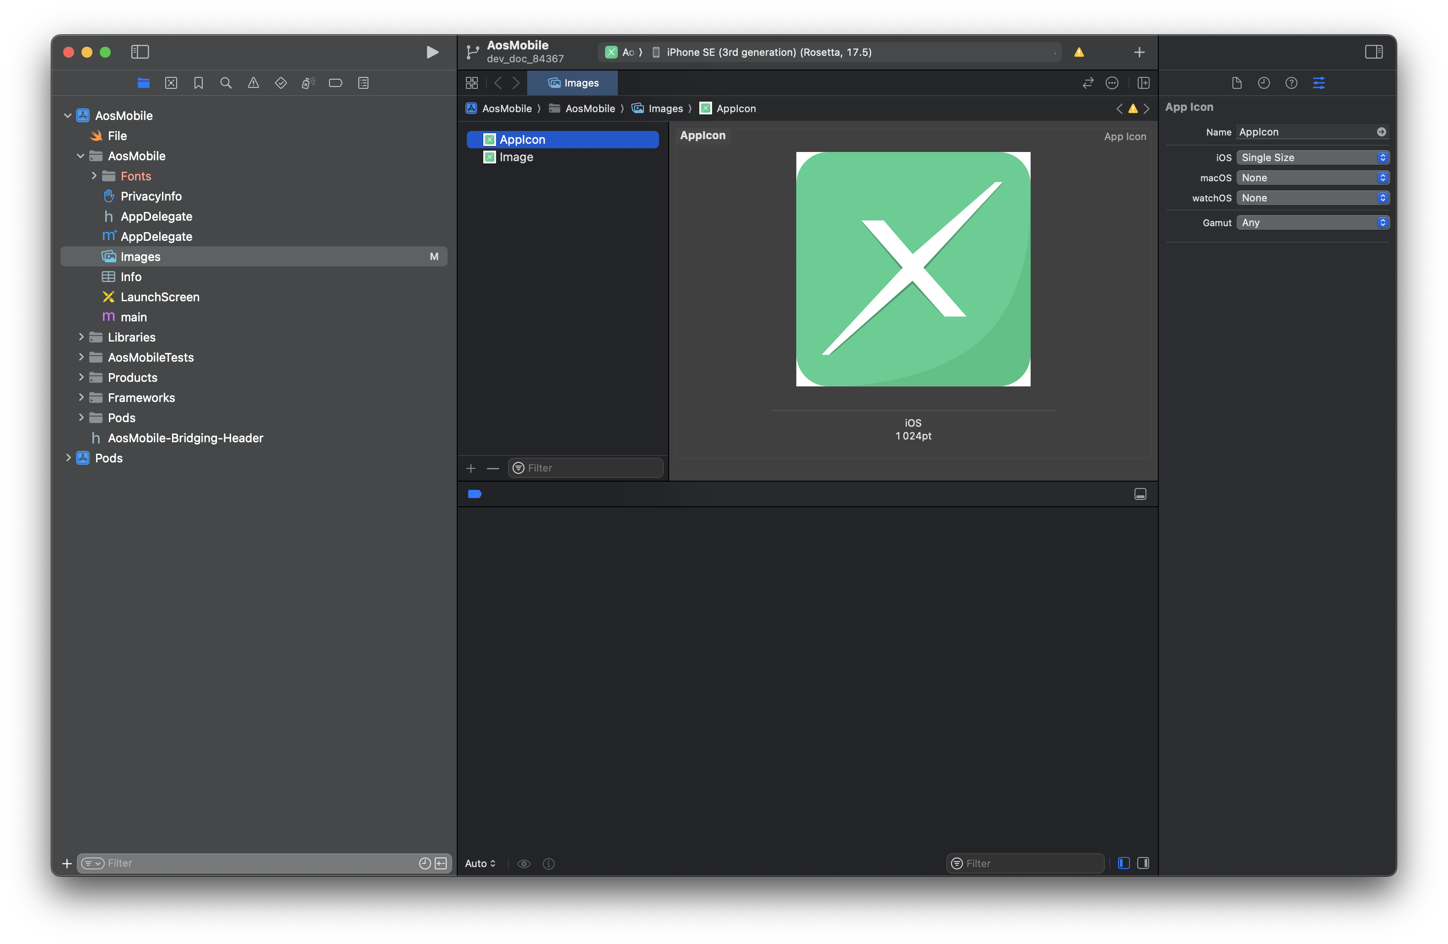Select AosMobile project in navigator
Viewport: 1448px width, 944px height.
coord(124,115)
